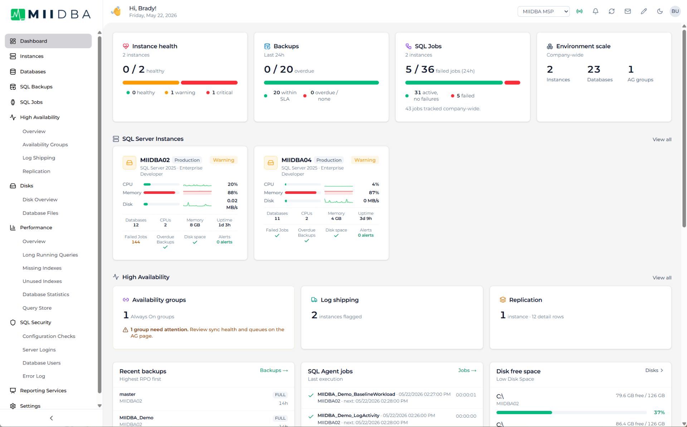
Task: Collapse the sidebar with the chevron
Action: pyautogui.click(x=51, y=418)
